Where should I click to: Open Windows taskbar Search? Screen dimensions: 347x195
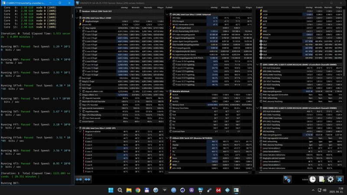pos(120,190)
